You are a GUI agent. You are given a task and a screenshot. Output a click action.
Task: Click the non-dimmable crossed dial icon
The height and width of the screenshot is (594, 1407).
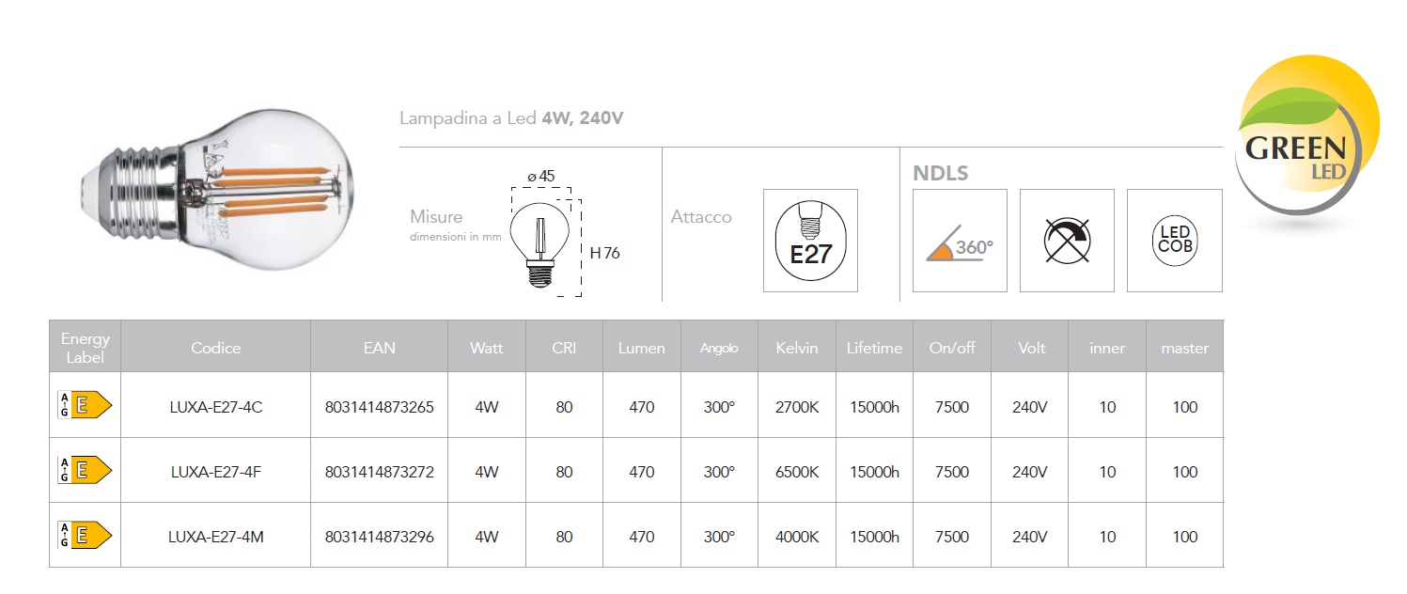(x=1067, y=241)
